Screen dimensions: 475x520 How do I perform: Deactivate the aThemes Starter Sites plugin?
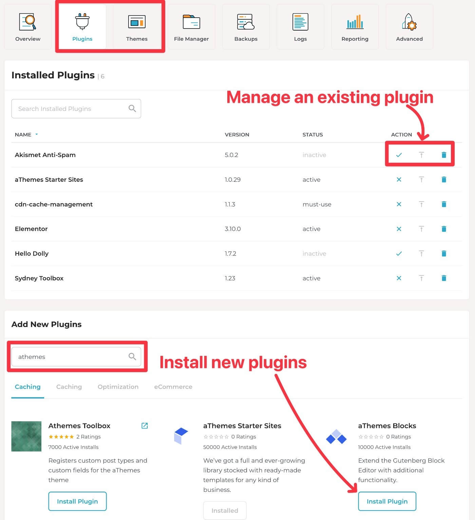(x=399, y=179)
